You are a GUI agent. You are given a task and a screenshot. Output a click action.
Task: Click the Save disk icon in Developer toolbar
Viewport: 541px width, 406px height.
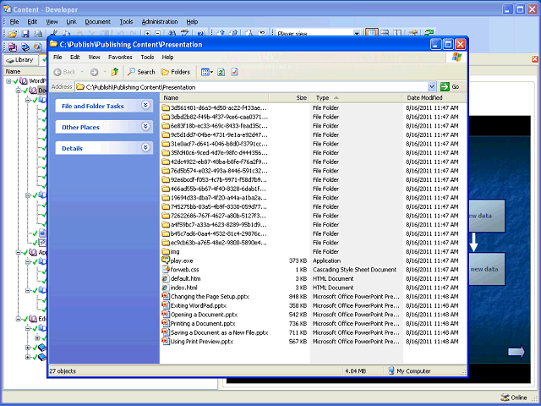point(25,34)
